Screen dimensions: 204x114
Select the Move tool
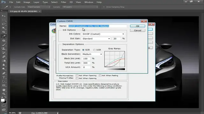4,16
